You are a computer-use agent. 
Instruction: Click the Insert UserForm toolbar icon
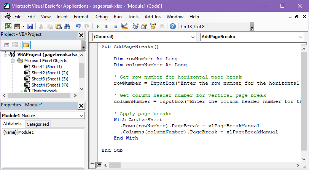coord(17,26)
